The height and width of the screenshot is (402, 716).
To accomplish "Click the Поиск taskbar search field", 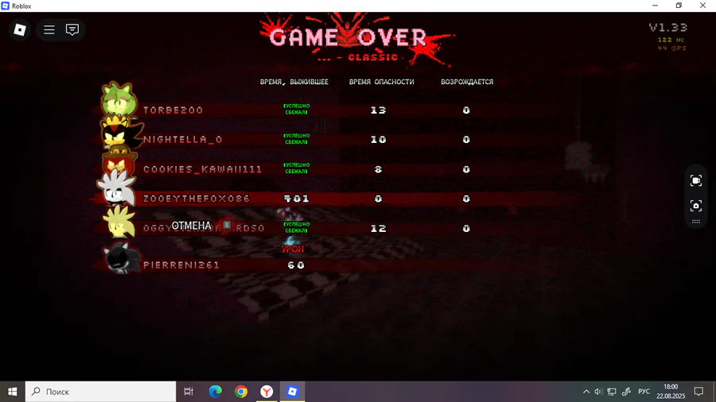I will tap(100, 392).
